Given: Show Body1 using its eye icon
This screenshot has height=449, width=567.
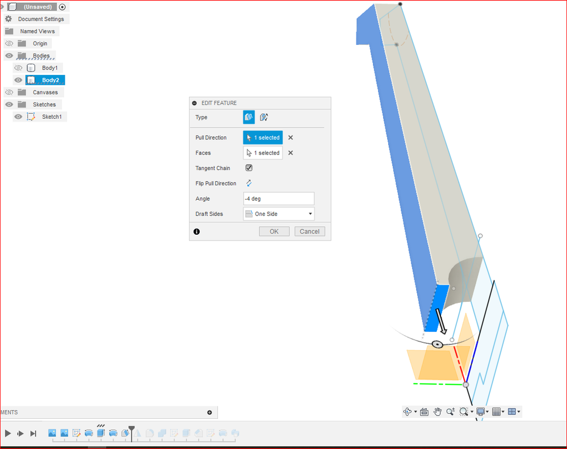Looking at the screenshot, I should pyautogui.click(x=18, y=68).
